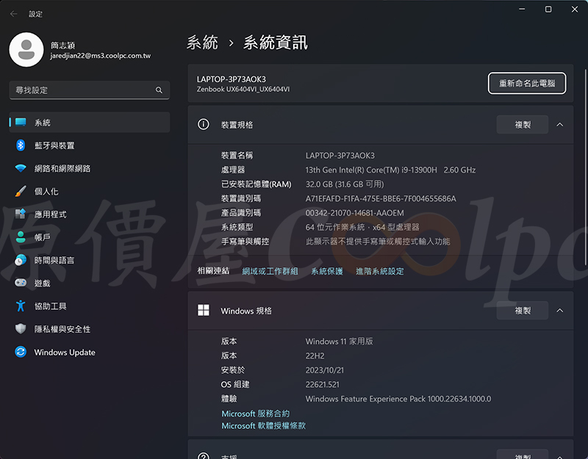Screen dimensions: 588x459
Task: Go to 系統 menu item
Action: (x=89, y=122)
